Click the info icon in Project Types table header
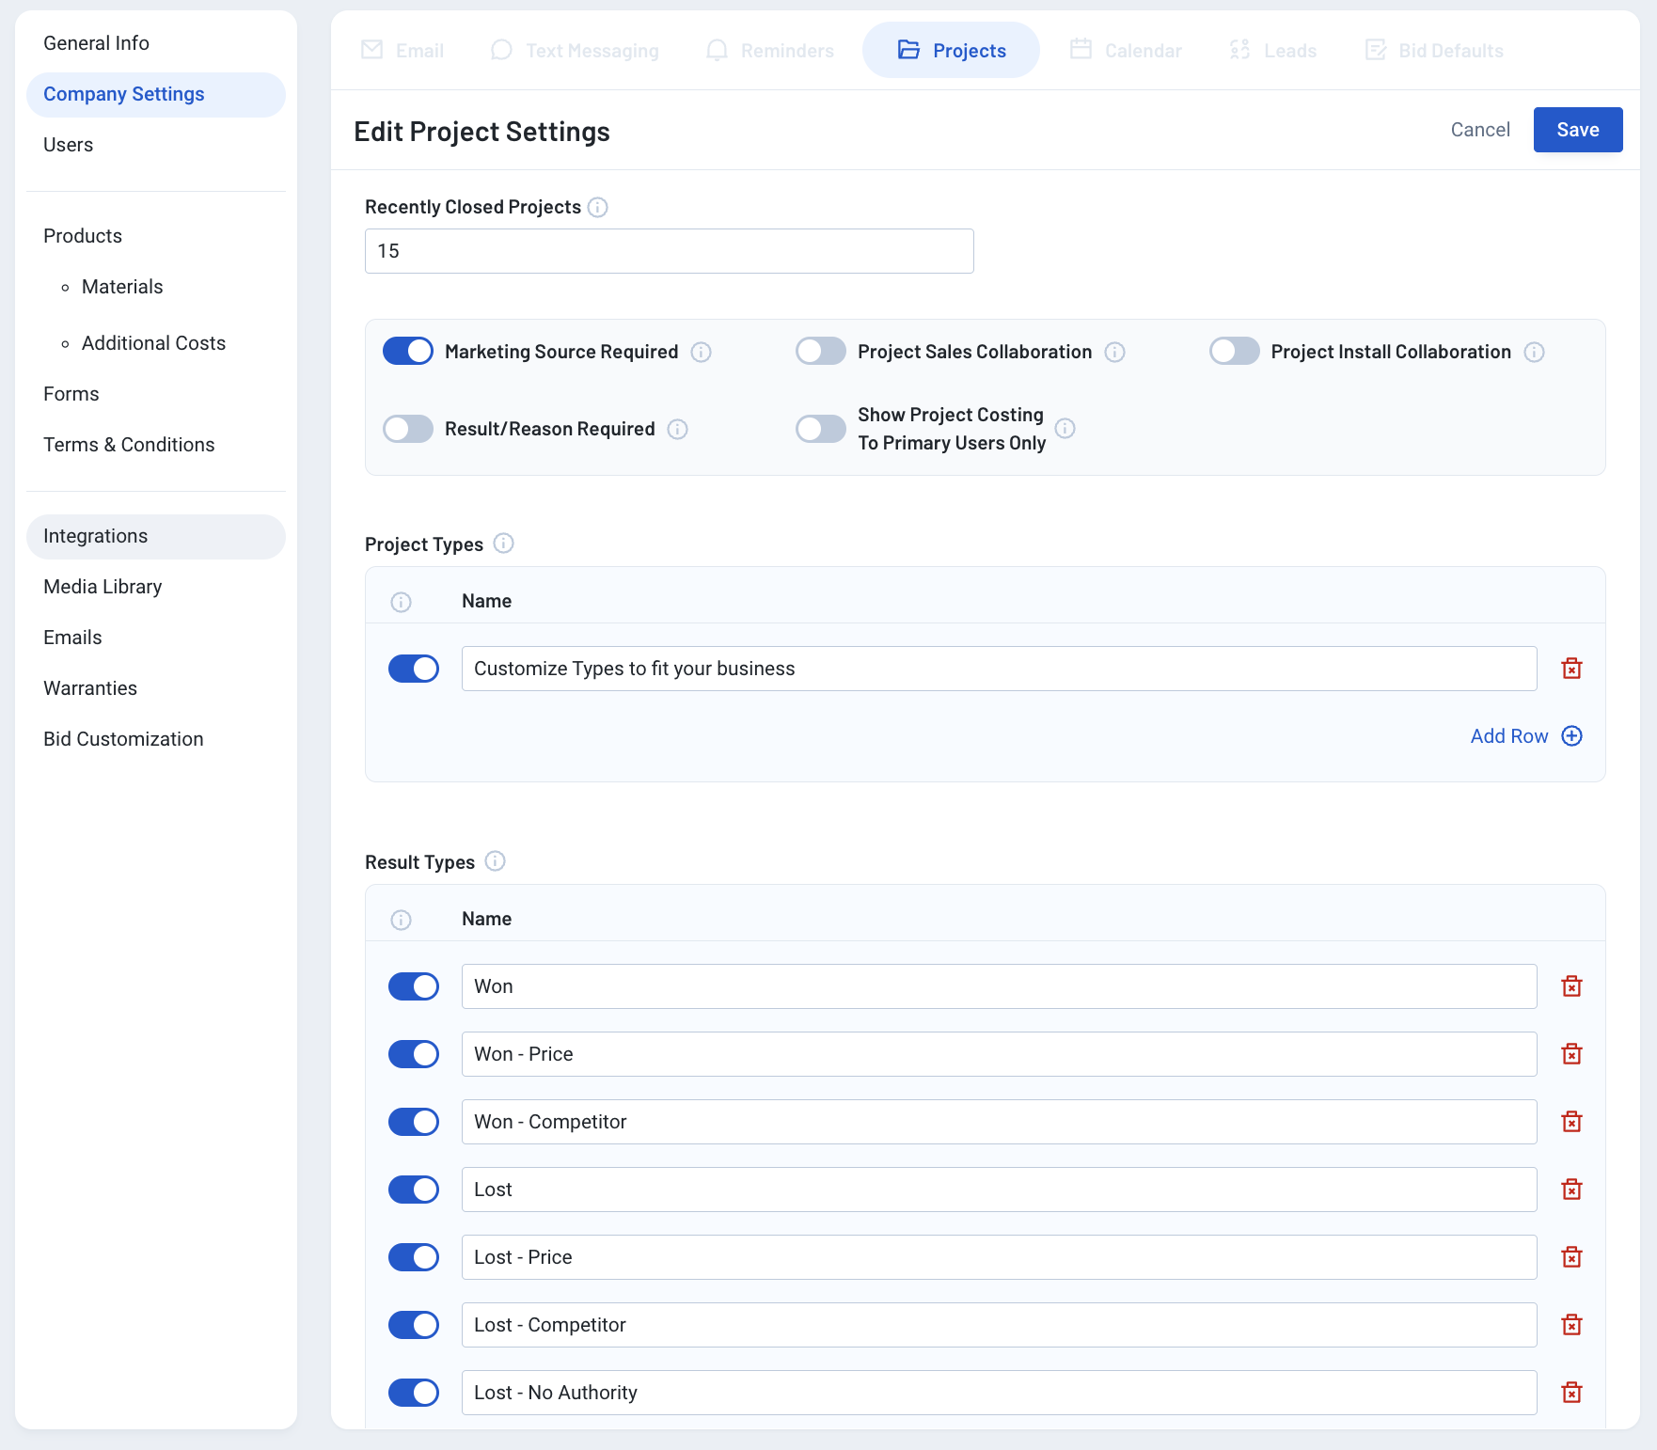The image size is (1657, 1450). (x=402, y=602)
